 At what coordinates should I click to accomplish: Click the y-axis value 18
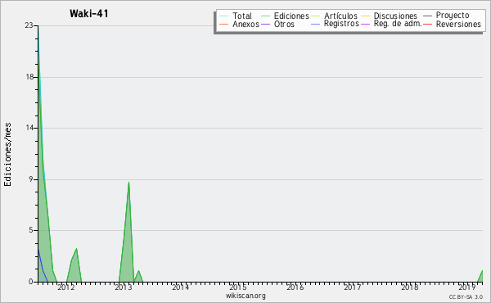pyautogui.click(x=29, y=77)
